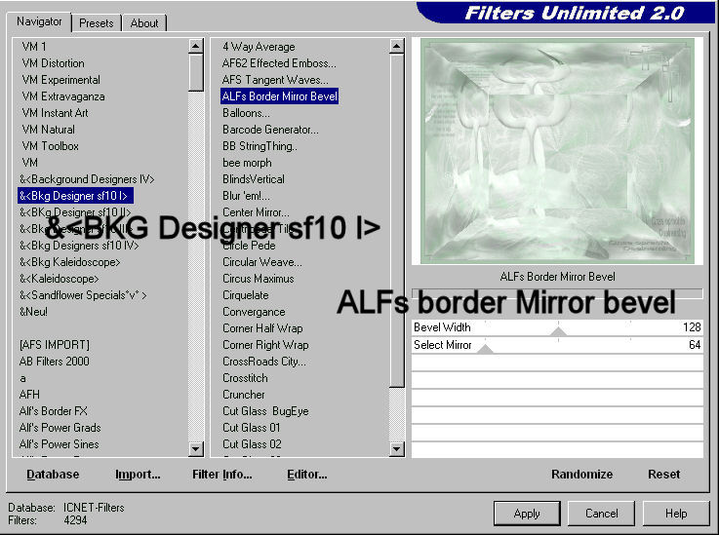Viewport: 719px width, 535px height.
Task: Click the up arrow of the category list scrollbar
Action: coord(196,46)
